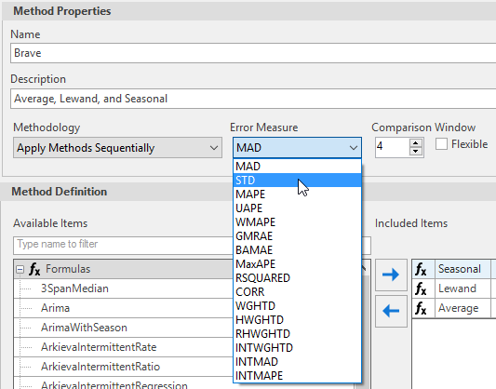496x389 pixels.
Task: Click the Description text field
Action: [253, 99]
